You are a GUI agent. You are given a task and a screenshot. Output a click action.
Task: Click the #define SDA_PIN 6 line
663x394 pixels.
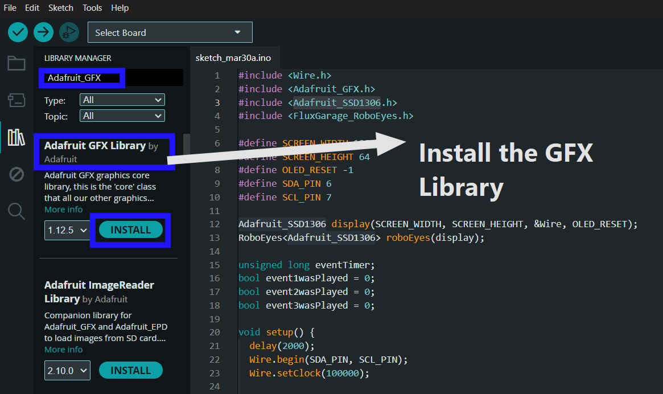pos(285,183)
